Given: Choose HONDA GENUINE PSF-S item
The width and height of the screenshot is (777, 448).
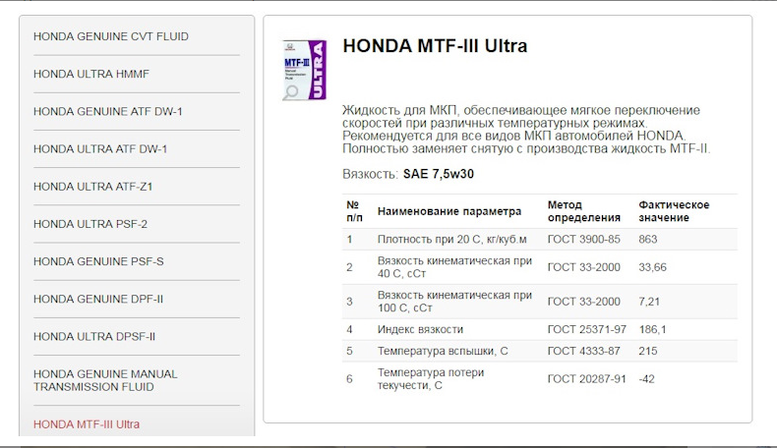Looking at the screenshot, I should [98, 261].
